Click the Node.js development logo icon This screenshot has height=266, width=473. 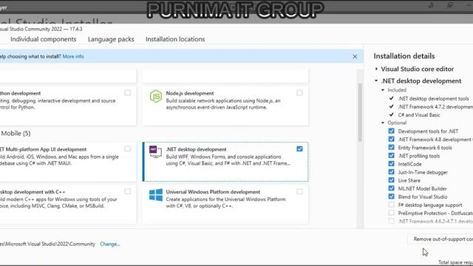coord(156,97)
